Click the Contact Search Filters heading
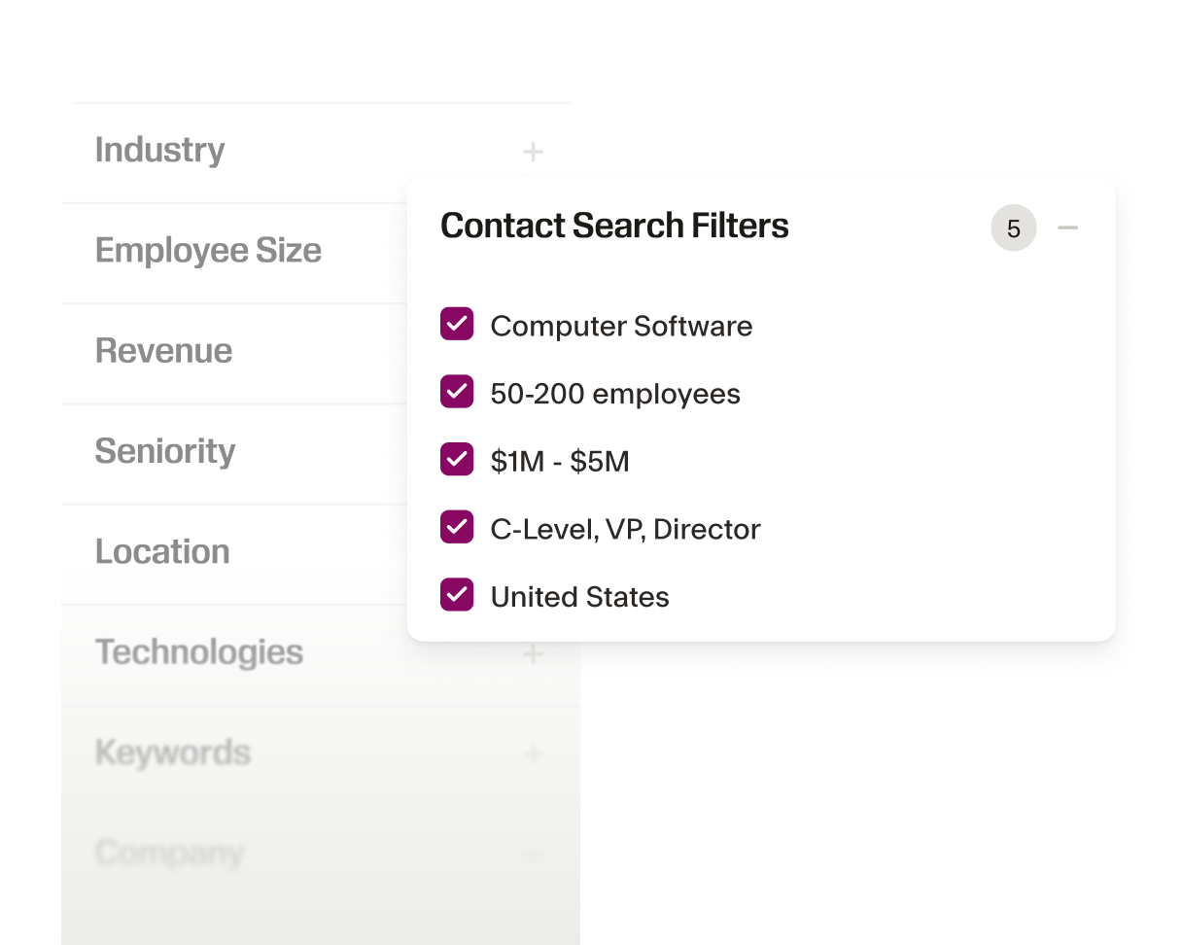The image size is (1182, 945). 614,226
